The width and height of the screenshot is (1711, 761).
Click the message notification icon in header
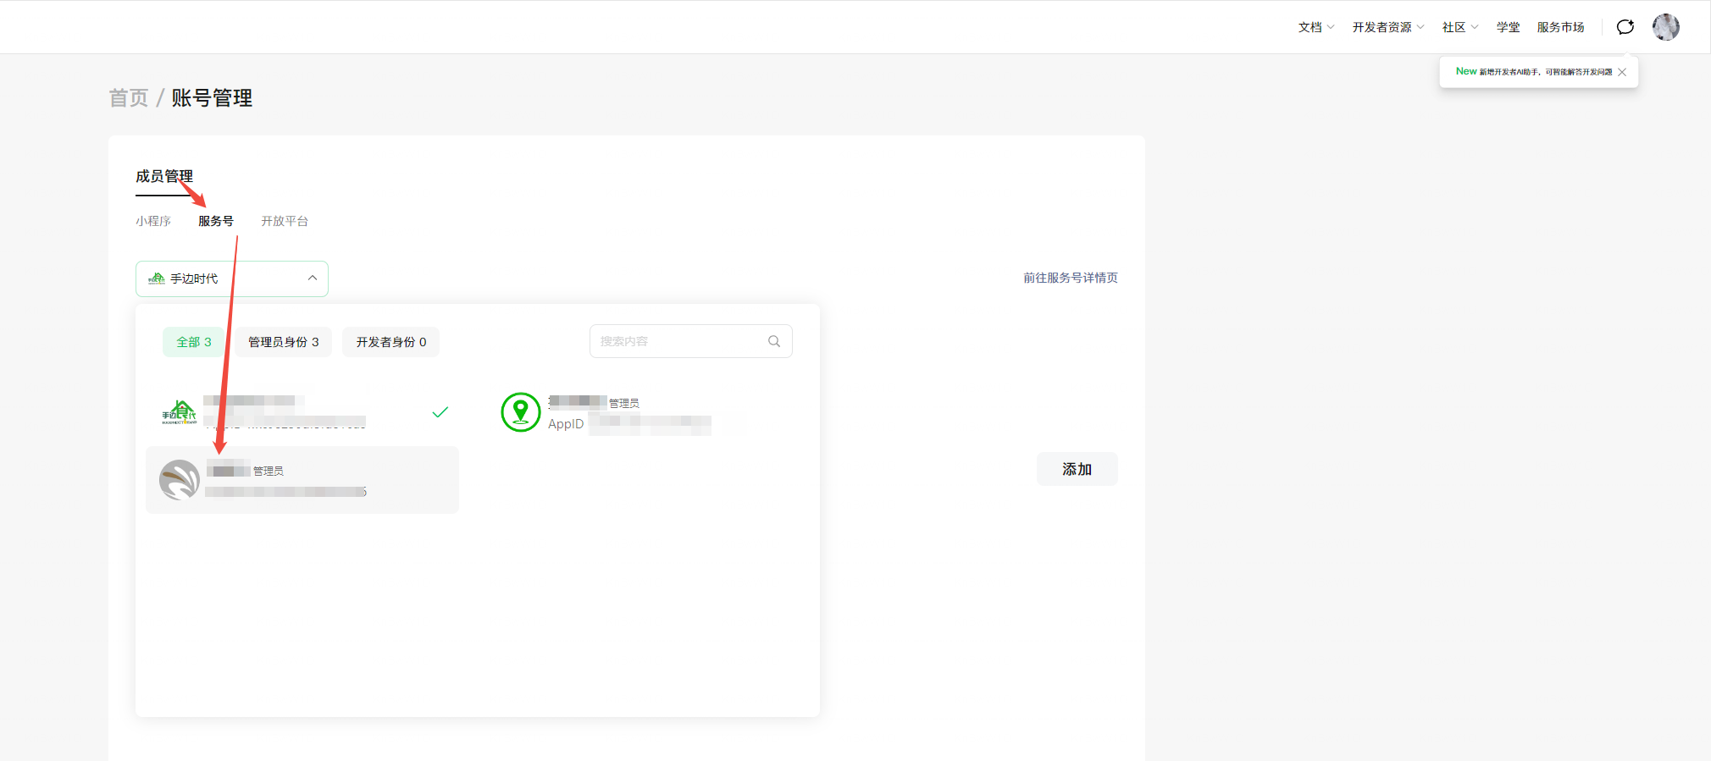[x=1625, y=27]
